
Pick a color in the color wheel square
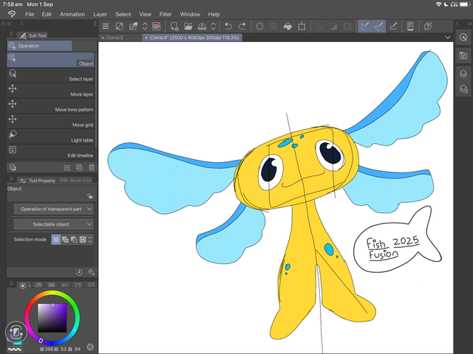(x=52, y=317)
